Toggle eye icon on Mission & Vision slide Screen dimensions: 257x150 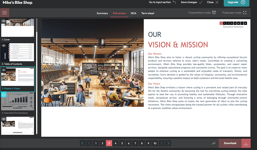pyautogui.click(x=4, y=70)
